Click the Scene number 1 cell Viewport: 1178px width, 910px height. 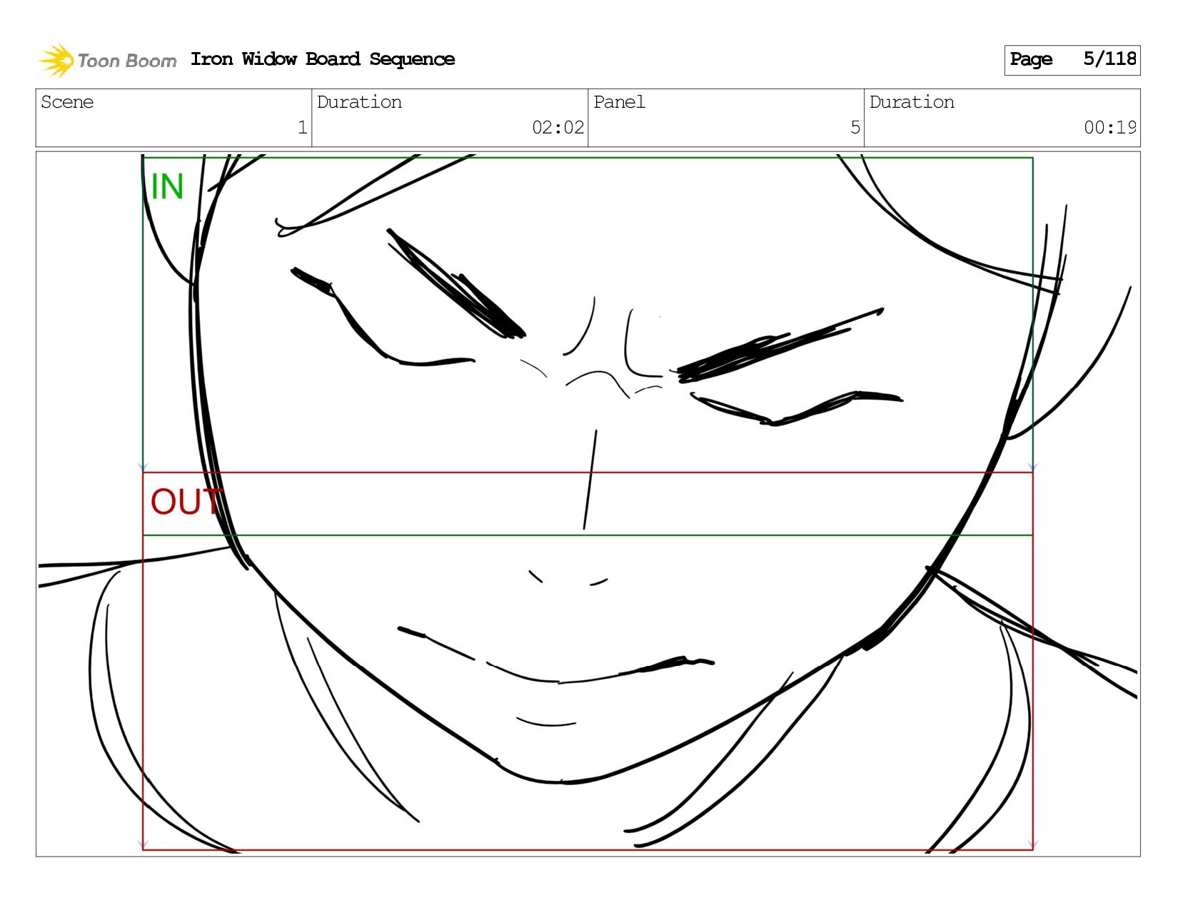point(173,118)
